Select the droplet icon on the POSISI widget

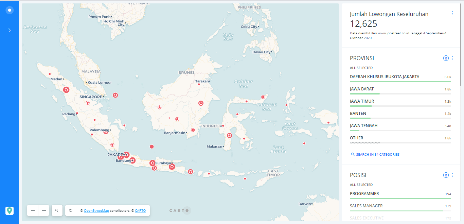click(x=446, y=175)
